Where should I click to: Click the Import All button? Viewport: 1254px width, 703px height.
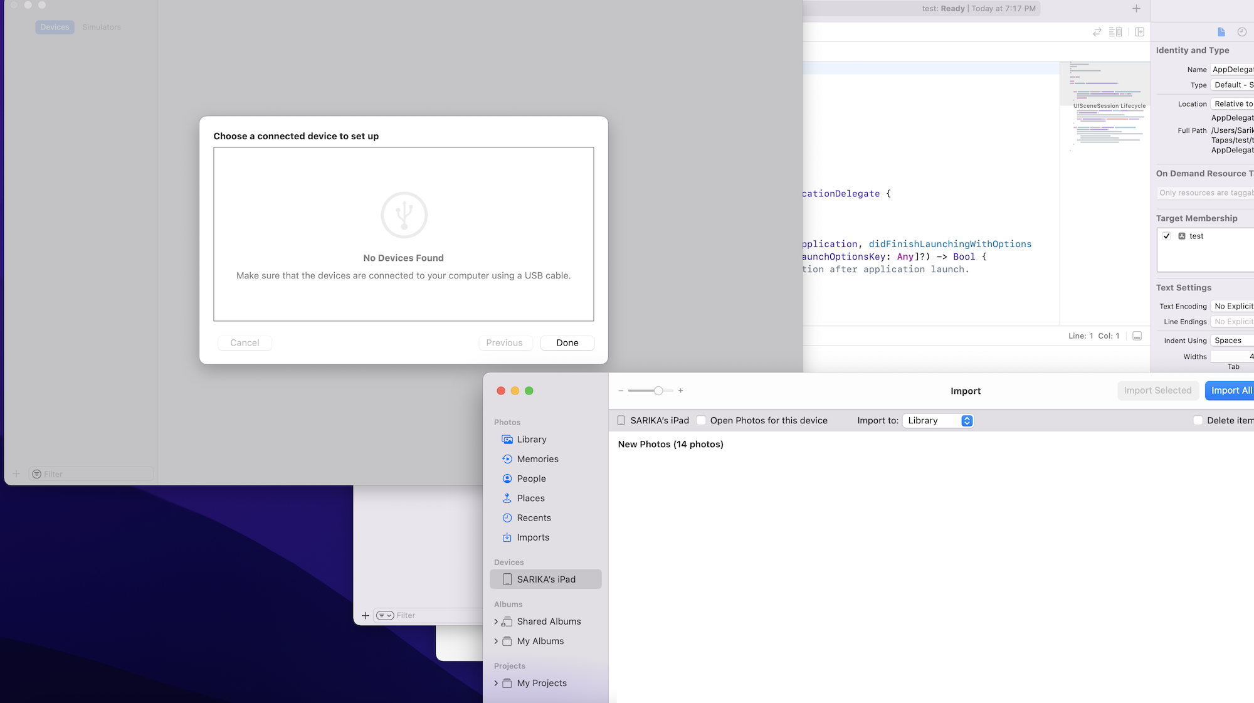point(1230,391)
